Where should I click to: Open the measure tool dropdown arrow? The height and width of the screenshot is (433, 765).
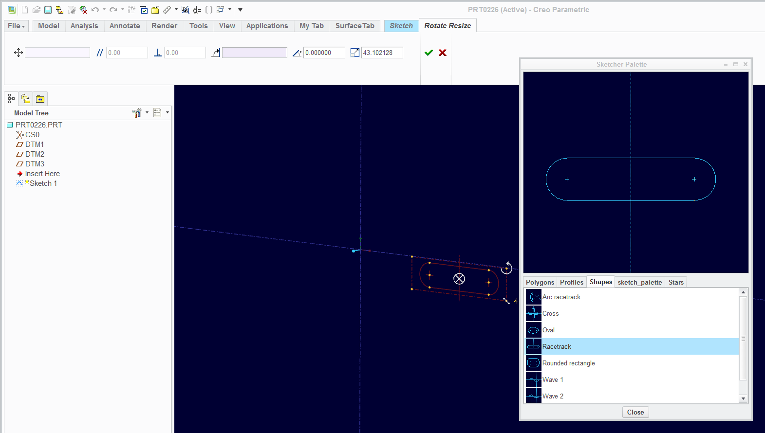[176, 10]
